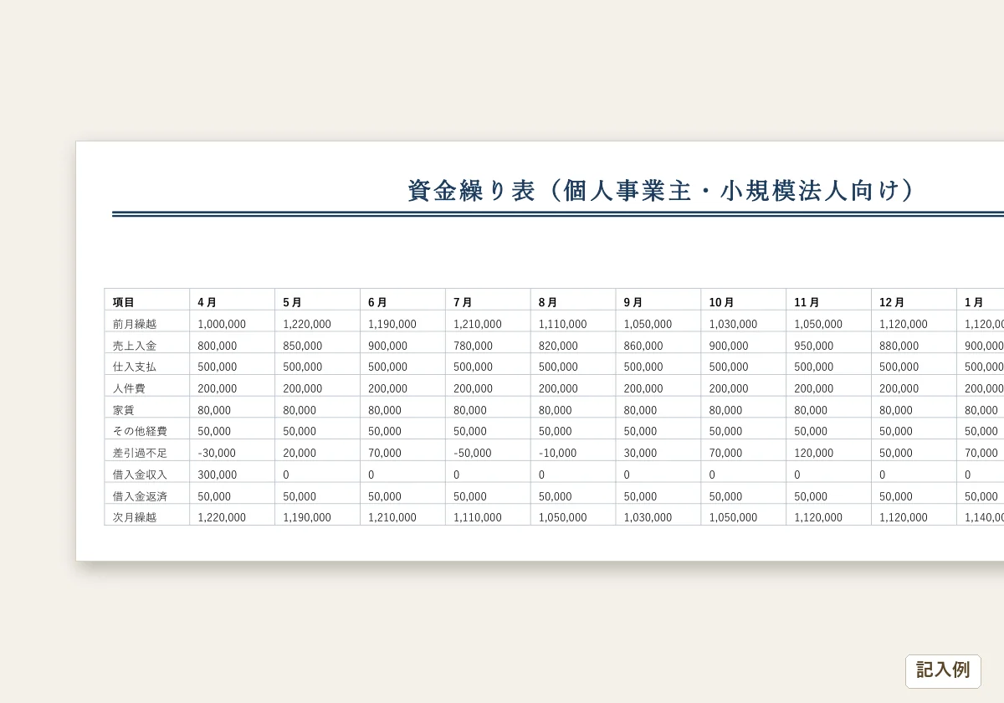Select the 880,000 cell under 12月
This screenshot has width=1004, height=703.
tap(914, 344)
